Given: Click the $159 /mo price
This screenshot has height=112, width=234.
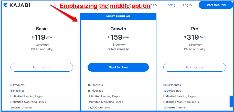Looking at the screenshot, I should tap(118, 37).
